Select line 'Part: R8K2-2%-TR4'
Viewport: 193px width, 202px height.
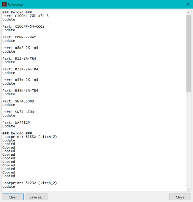pos(20,48)
